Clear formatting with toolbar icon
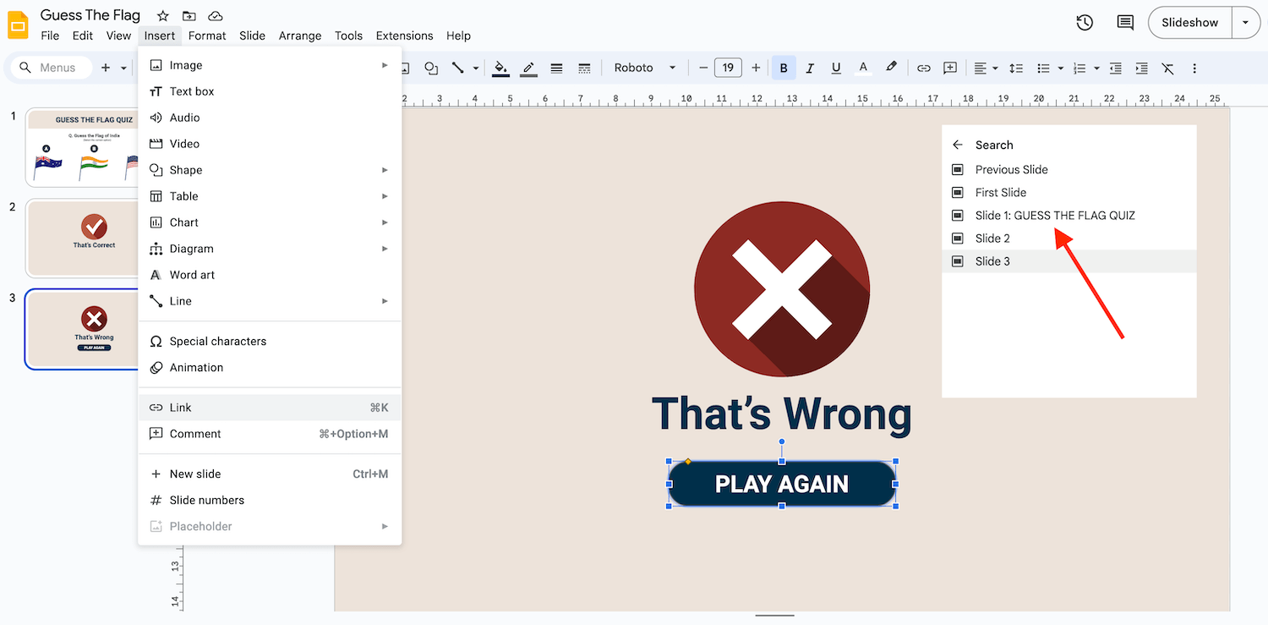This screenshot has width=1268, height=625. tap(1168, 68)
